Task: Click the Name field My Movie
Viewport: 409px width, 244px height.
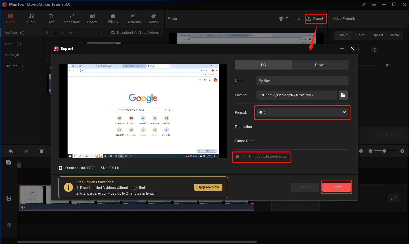Action: (x=302, y=81)
